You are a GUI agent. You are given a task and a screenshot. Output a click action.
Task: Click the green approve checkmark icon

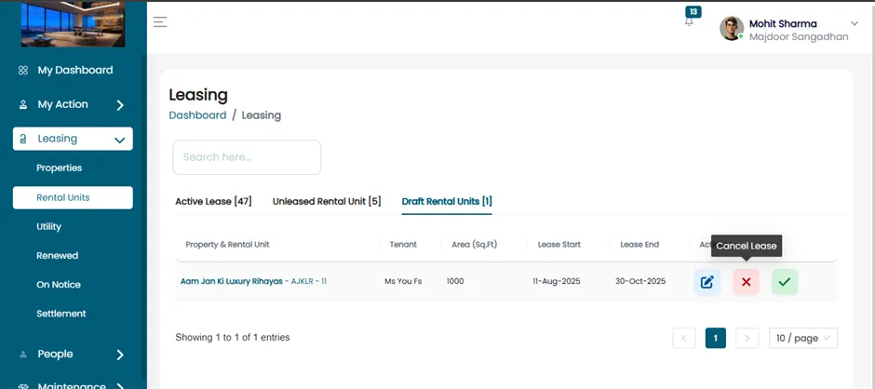[785, 282]
